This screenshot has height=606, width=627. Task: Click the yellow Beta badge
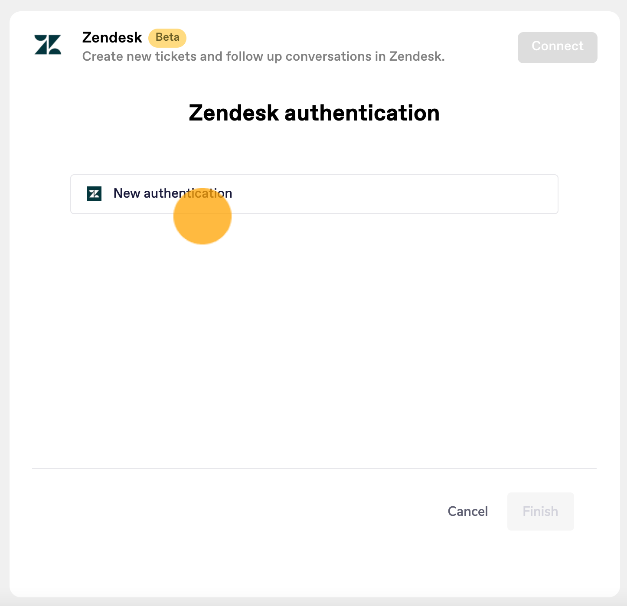pyautogui.click(x=167, y=38)
